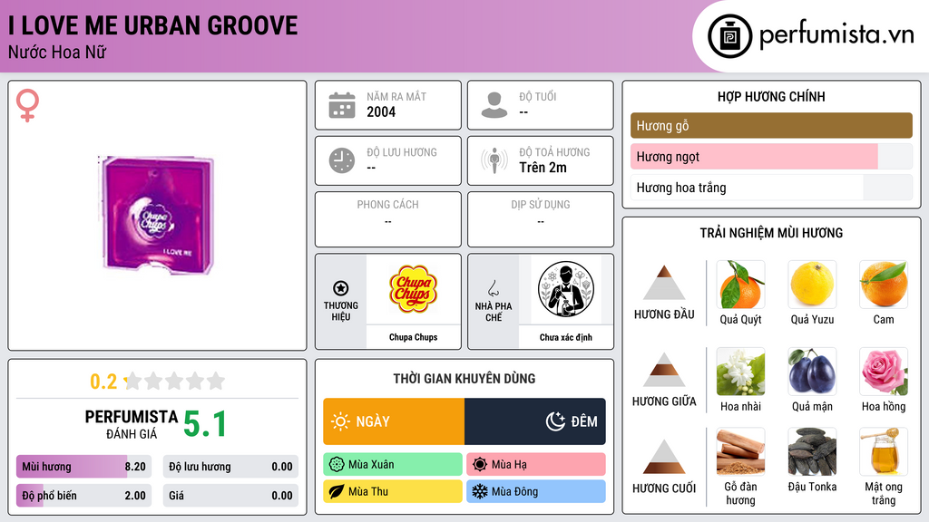
Task: Click the launch year value 2004
Action: (381, 111)
